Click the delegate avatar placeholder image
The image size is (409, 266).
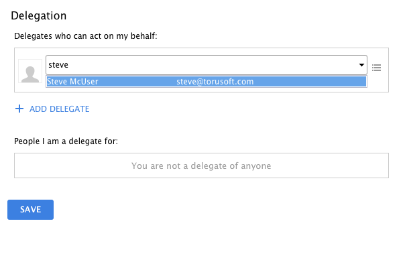coord(30,71)
